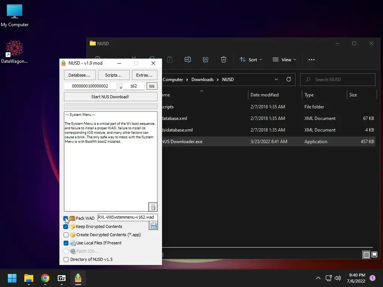Switch to details view icon in Explorer
383x287 pixels.
click(x=366, y=255)
